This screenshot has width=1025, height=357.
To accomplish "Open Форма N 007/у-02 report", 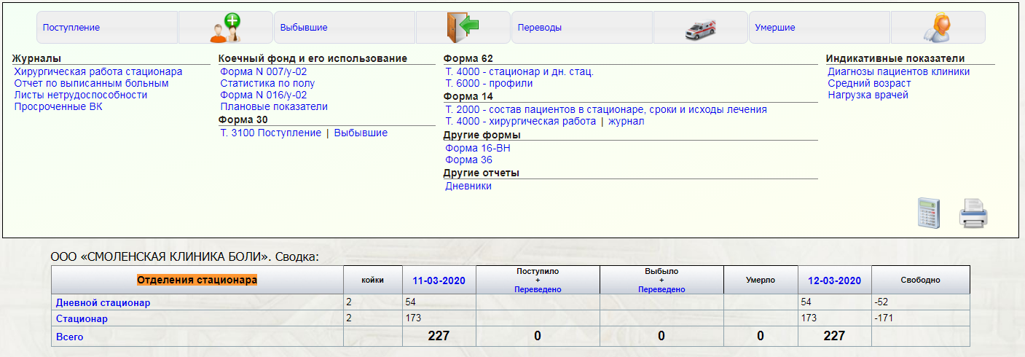I will 263,71.
